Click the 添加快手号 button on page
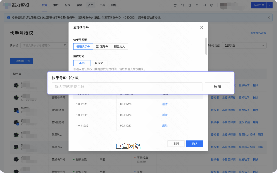Image resolution: width=277 pixels, height=173 pixels. 21,61
